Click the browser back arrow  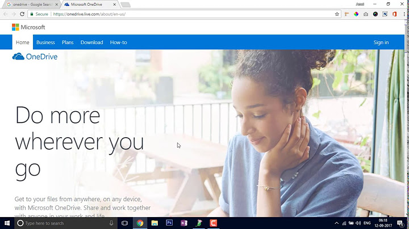point(6,14)
